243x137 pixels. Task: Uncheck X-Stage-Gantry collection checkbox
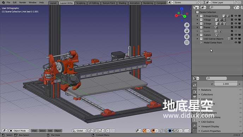coord(232,16)
